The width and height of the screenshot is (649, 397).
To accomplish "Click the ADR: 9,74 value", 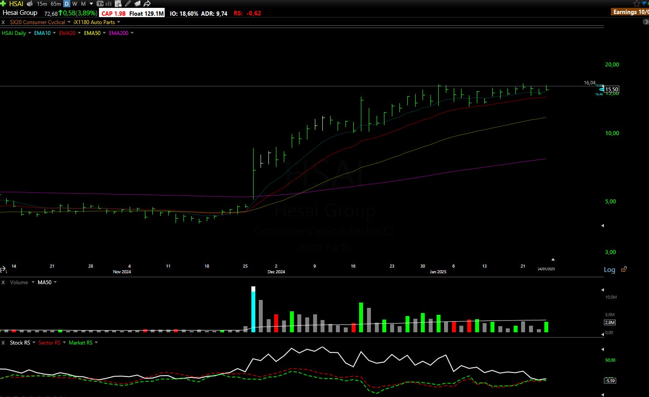I will [214, 13].
